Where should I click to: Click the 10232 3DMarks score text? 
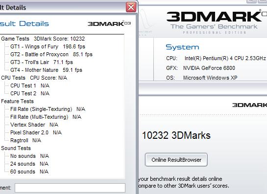pos(176,135)
